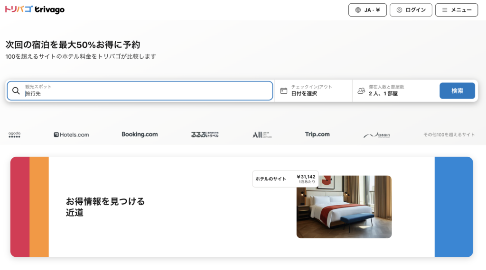The width and height of the screenshot is (486, 270).
Task: Open the メニュー menu
Action: coord(456,10)
